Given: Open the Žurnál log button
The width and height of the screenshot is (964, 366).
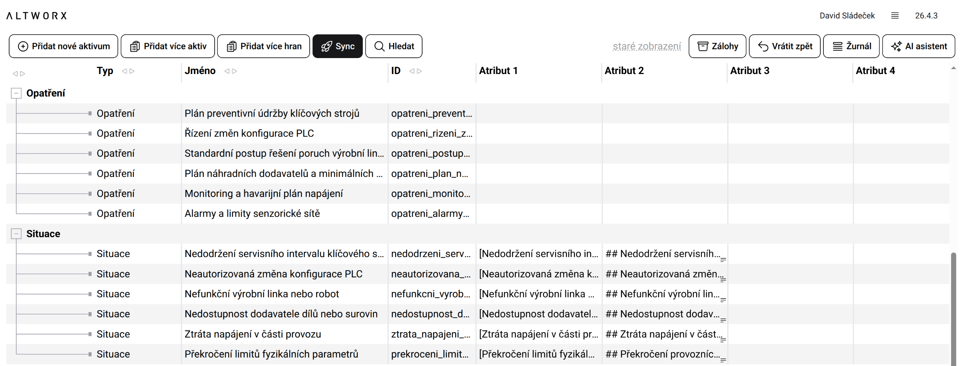Looking at the screenshot, I should (x=851, y=46).
